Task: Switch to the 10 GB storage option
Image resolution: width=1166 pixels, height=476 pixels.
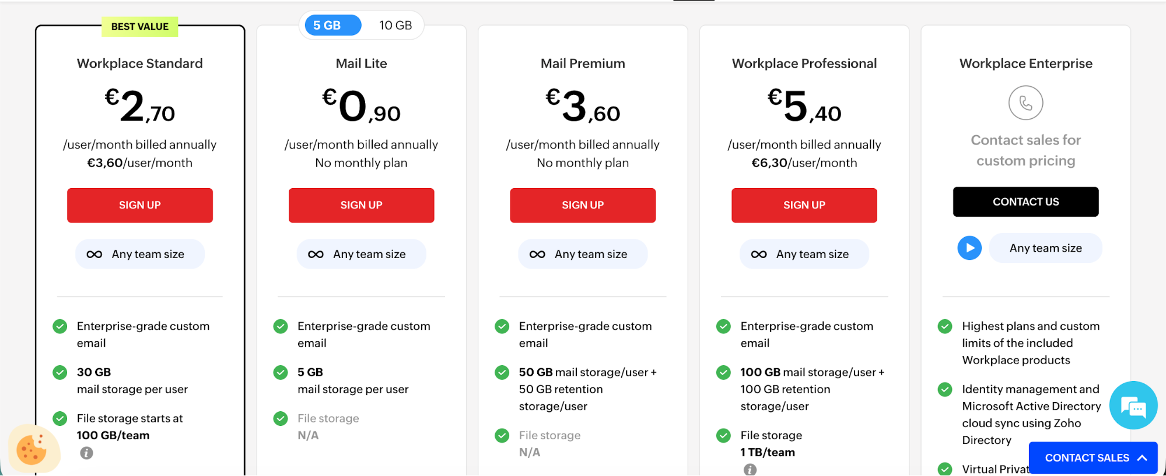Action: [x=395, y=25]
